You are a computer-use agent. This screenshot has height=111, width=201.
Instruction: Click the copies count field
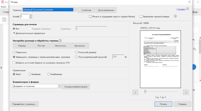[25, 16]
